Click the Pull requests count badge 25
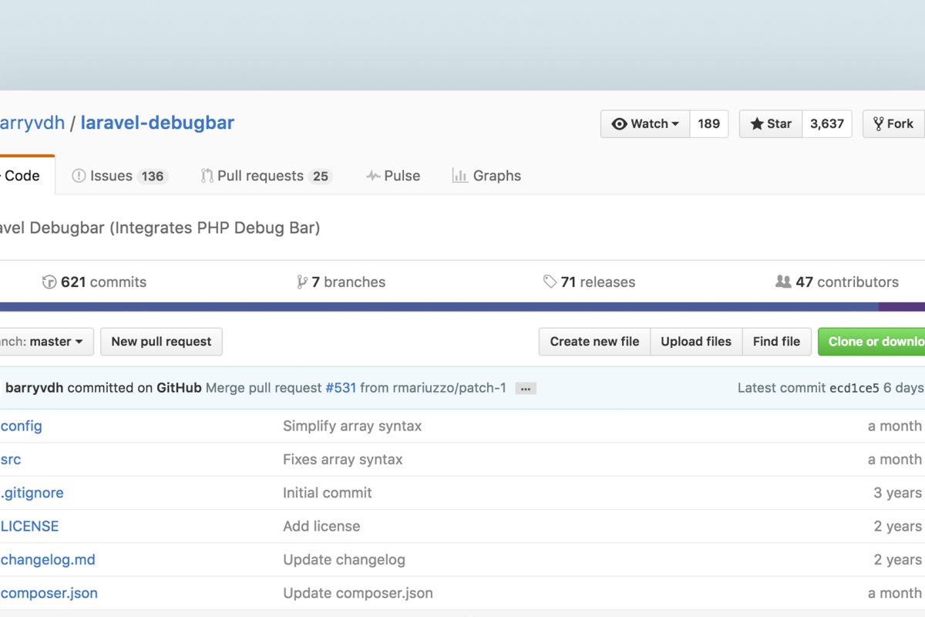The image size is (925, 617). (321, 177)
